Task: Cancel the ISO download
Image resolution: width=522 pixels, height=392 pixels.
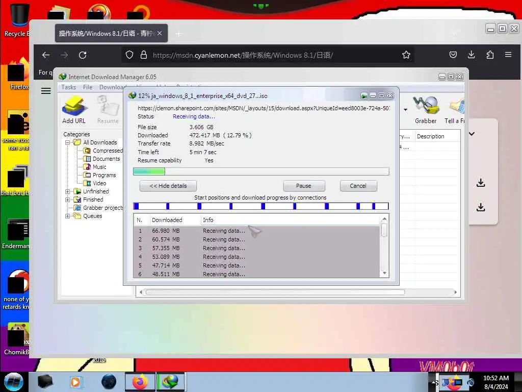Action: tap(358, 186)
